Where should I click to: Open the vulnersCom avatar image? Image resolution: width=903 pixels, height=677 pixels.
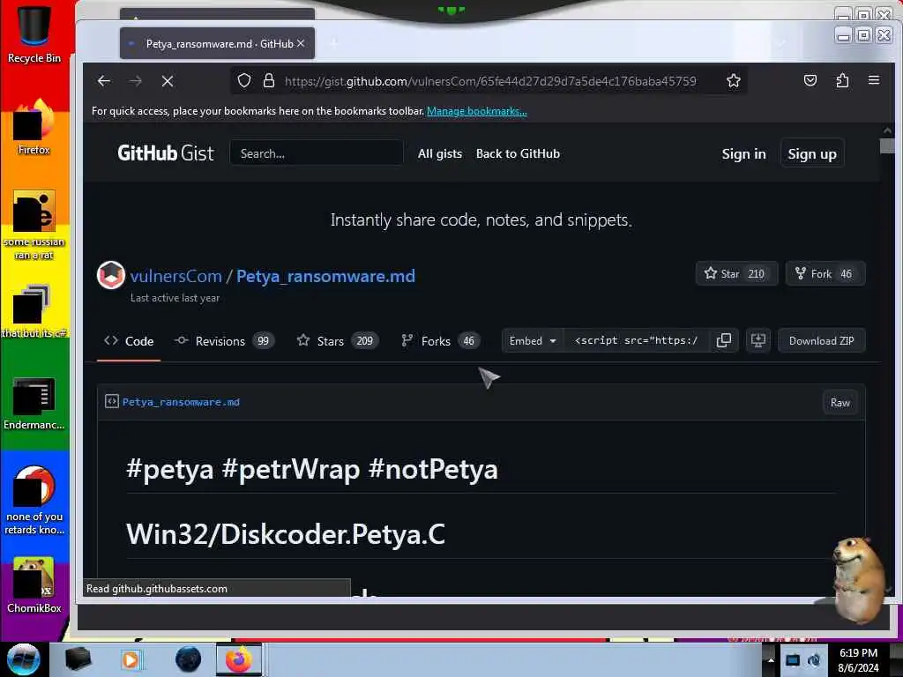click(110, 275)
